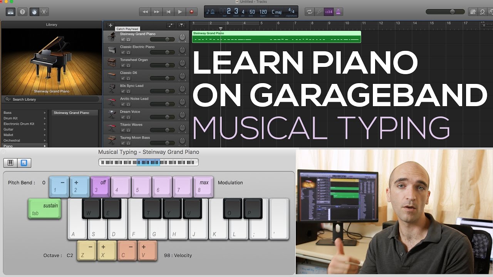
Task: Switch Musical Typing to piano keyboard view
Action: click(x=10, y=163)
